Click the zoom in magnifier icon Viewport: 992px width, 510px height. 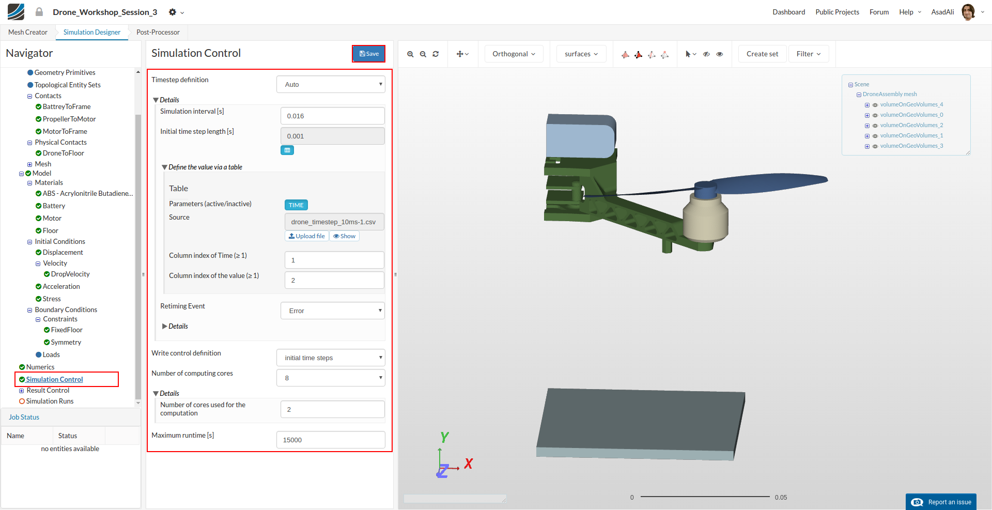click(410, 54)
